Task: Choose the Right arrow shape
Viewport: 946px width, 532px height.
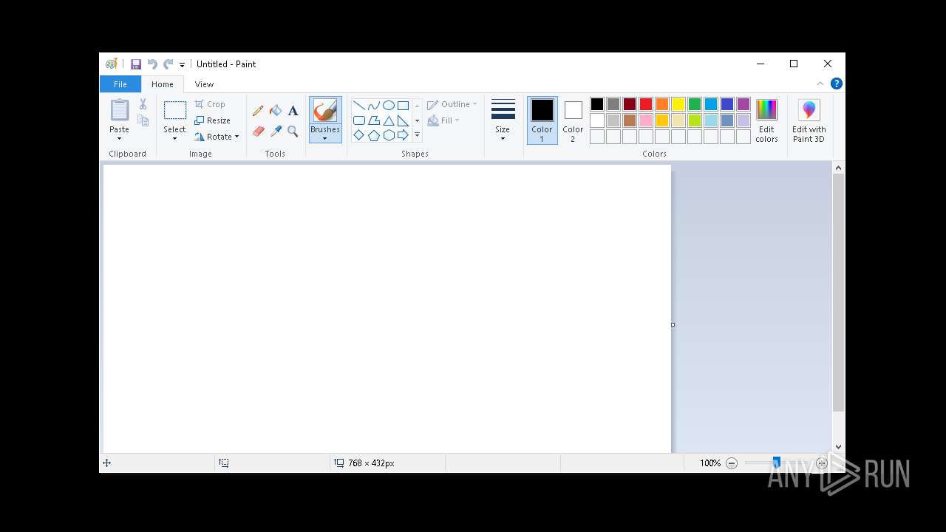Action: point(403,135)
